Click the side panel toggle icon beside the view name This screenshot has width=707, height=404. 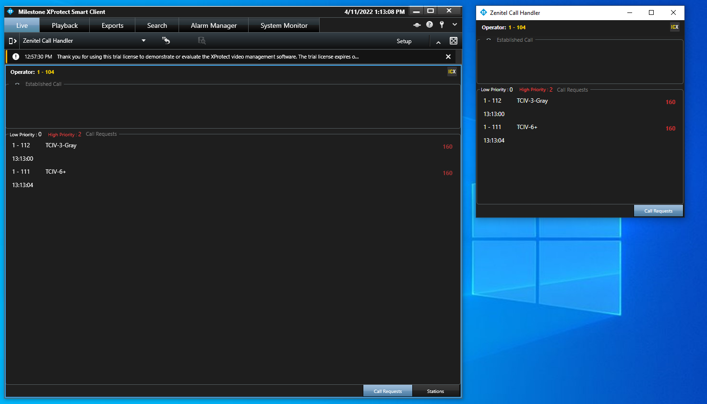[12, 41]
